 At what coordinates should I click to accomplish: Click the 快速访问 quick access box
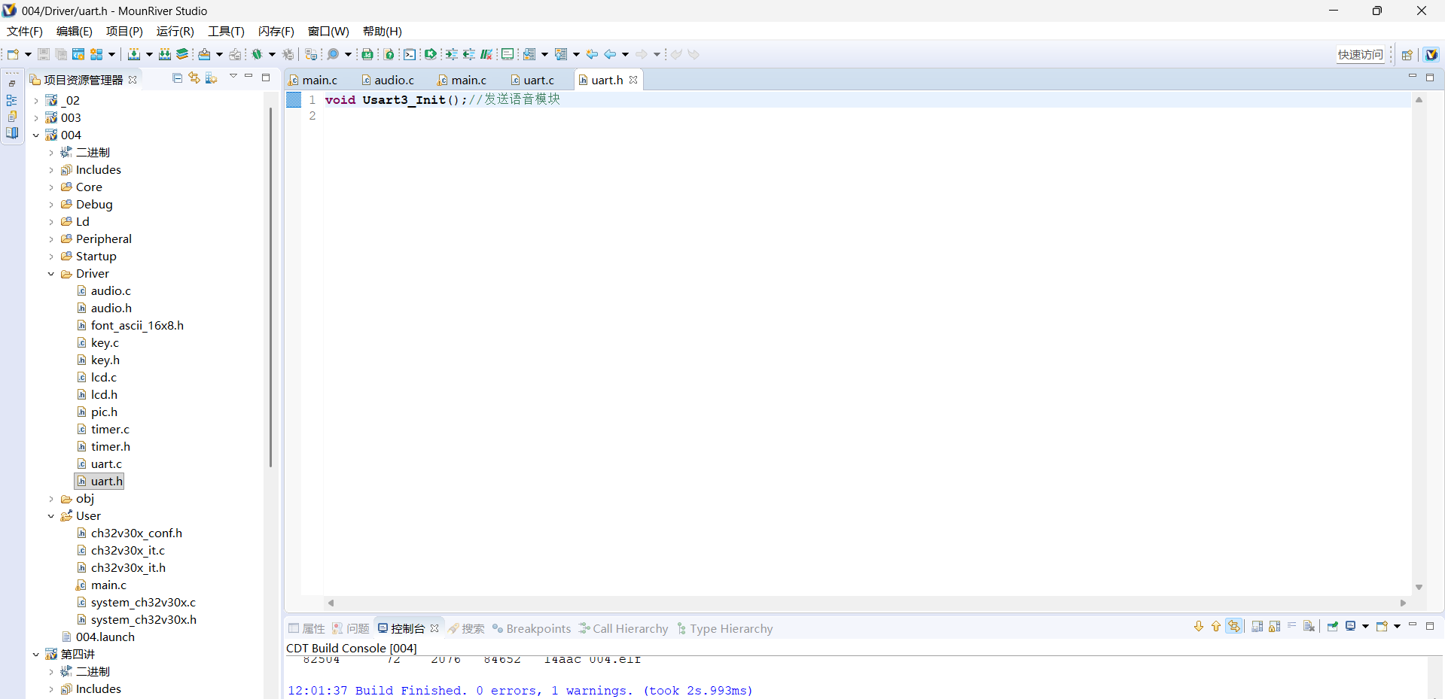[x=1360, y=54]
